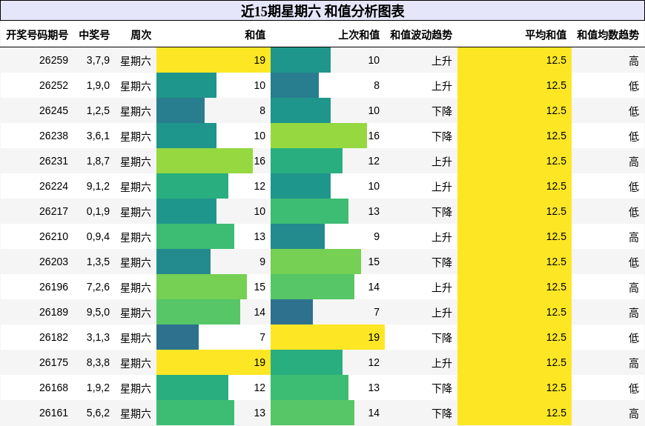Select issue number 26252
Image resolution: width=645 pixels, height=426 pixels.
(x=54, y=85)
